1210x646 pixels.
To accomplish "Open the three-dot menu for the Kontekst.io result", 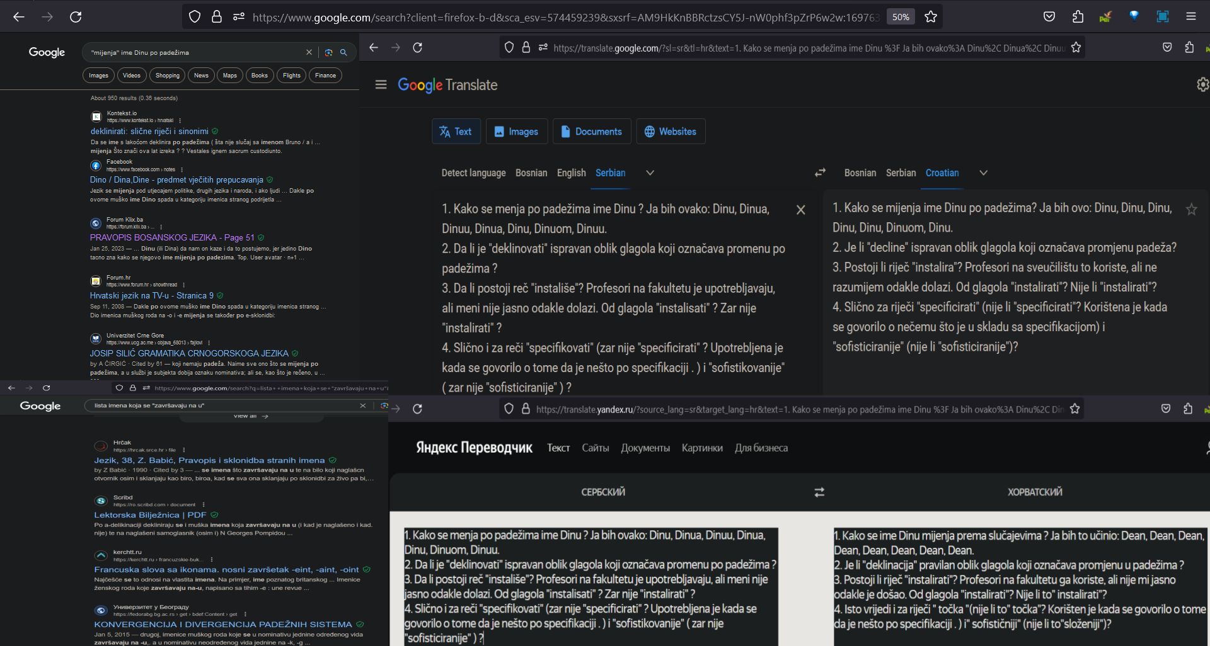I will click(180, 120).
